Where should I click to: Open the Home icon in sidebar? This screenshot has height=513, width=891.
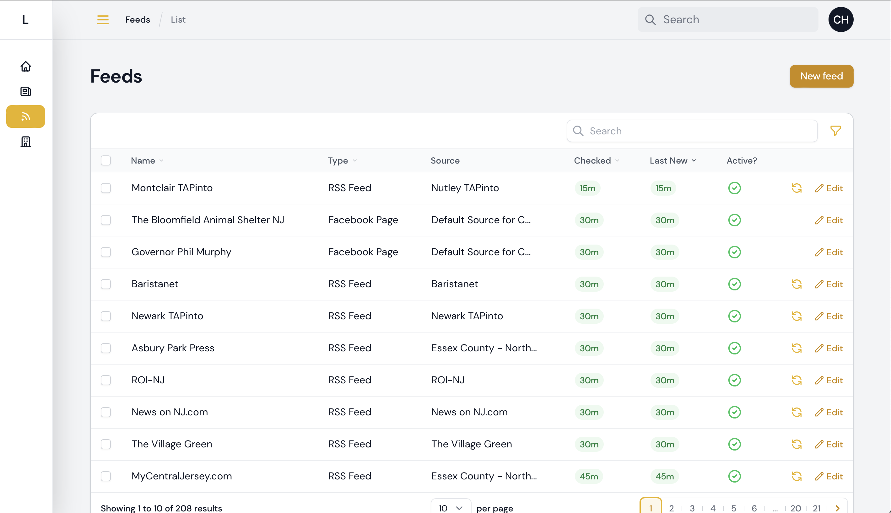click(x=25, y=66)
